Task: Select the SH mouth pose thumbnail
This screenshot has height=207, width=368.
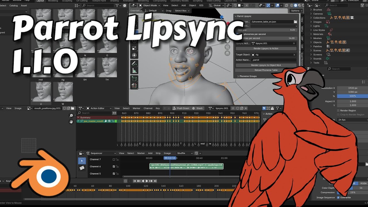Action: click(x=85, y=68)
